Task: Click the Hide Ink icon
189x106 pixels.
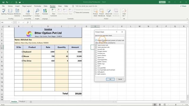Action: pyautogui.click(x=124, y=11)
